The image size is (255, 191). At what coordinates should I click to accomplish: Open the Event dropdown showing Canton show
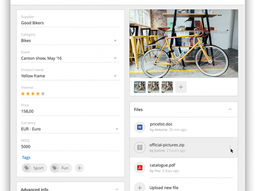pos(71,58)
